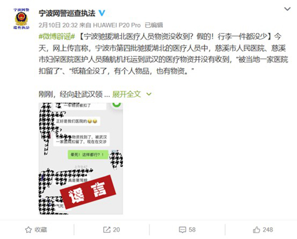
Task: Open the 58 comments
Action: click(192, 230)
